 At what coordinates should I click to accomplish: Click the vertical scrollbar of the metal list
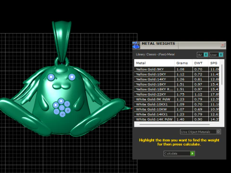tap(222, 74)
